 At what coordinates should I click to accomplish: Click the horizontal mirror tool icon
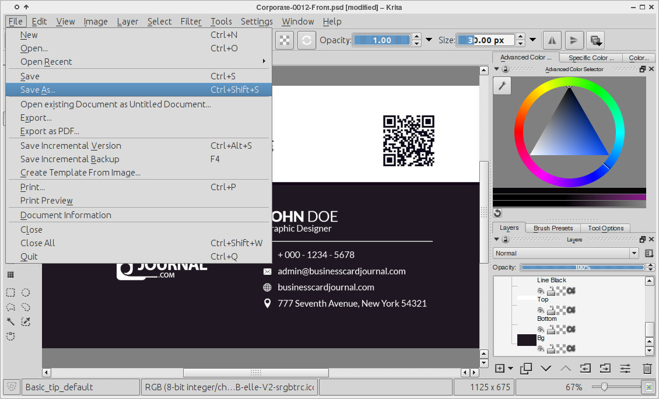pos(552,40)
